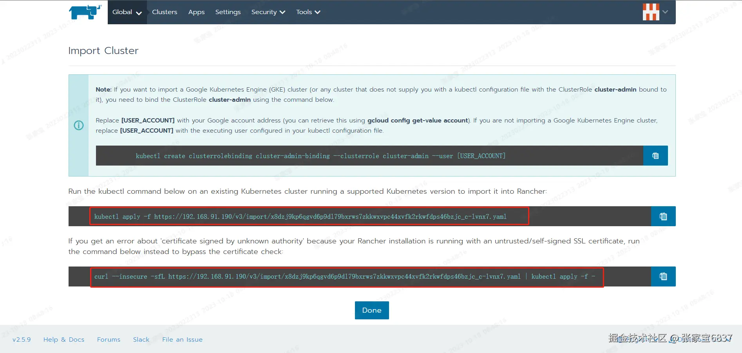Go to the Clusters menu
The width and height of the screenshot is (742, 353).
(165, 12)
